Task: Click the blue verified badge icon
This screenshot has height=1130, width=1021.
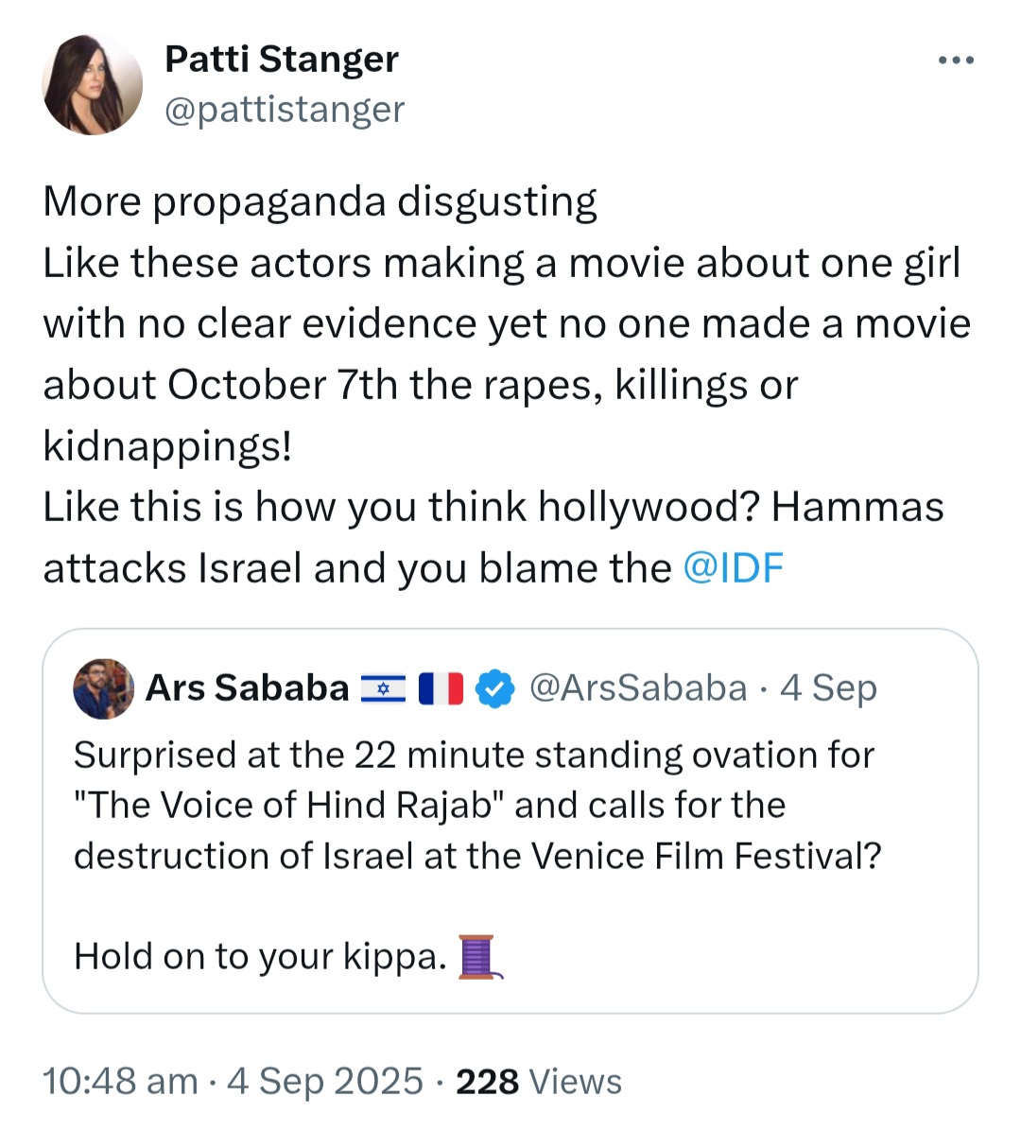Action: [x=495, y=688]
